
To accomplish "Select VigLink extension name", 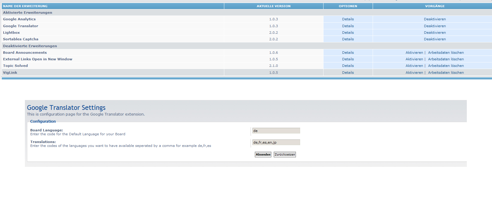I will (10, 73).
